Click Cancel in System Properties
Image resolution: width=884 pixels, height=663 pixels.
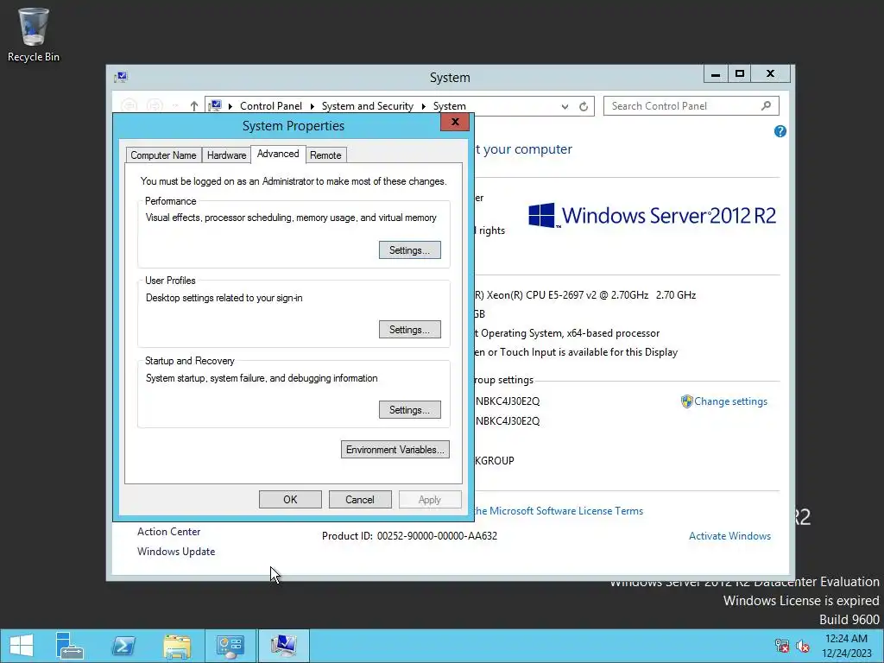(x=360, y=500)
